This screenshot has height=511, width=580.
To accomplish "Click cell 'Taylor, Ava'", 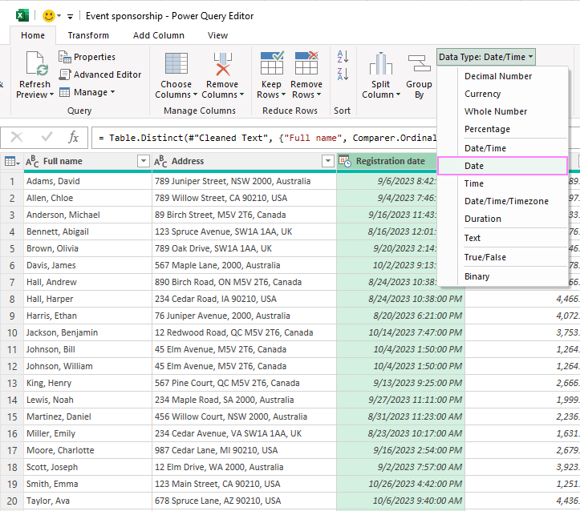I will 88,501.
